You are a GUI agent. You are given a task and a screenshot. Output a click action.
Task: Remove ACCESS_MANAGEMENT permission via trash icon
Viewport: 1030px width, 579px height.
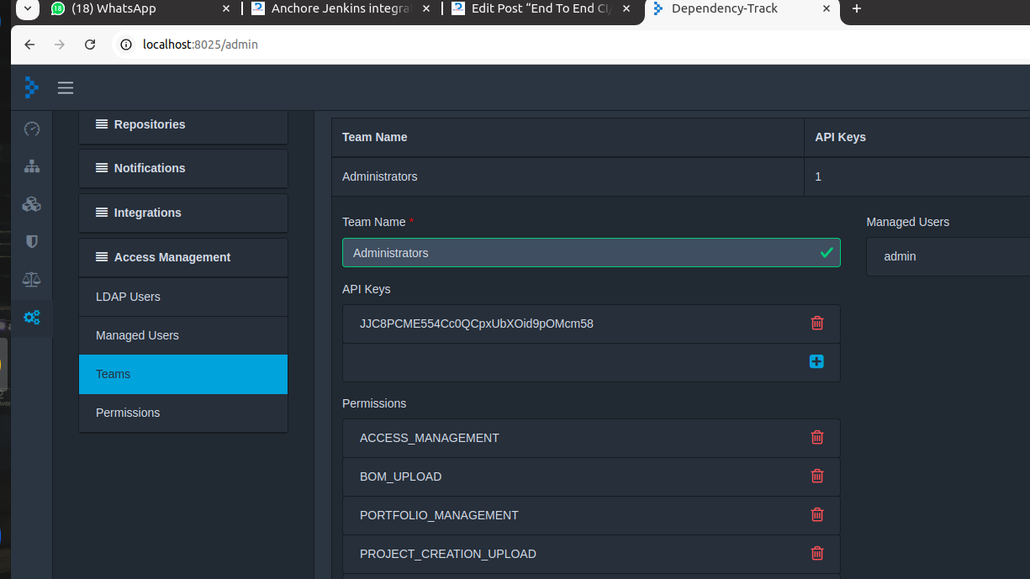(x=816, y=437)
